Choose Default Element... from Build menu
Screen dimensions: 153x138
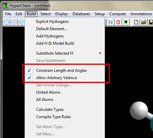[51, 29]
